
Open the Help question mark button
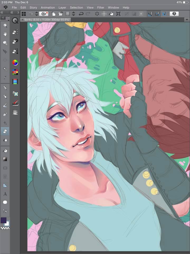pyautogui.click(x=174, y=14)
